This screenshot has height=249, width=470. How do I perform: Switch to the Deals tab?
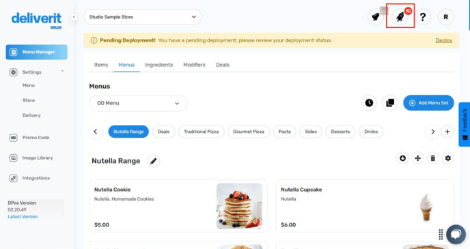coord(223,65)
